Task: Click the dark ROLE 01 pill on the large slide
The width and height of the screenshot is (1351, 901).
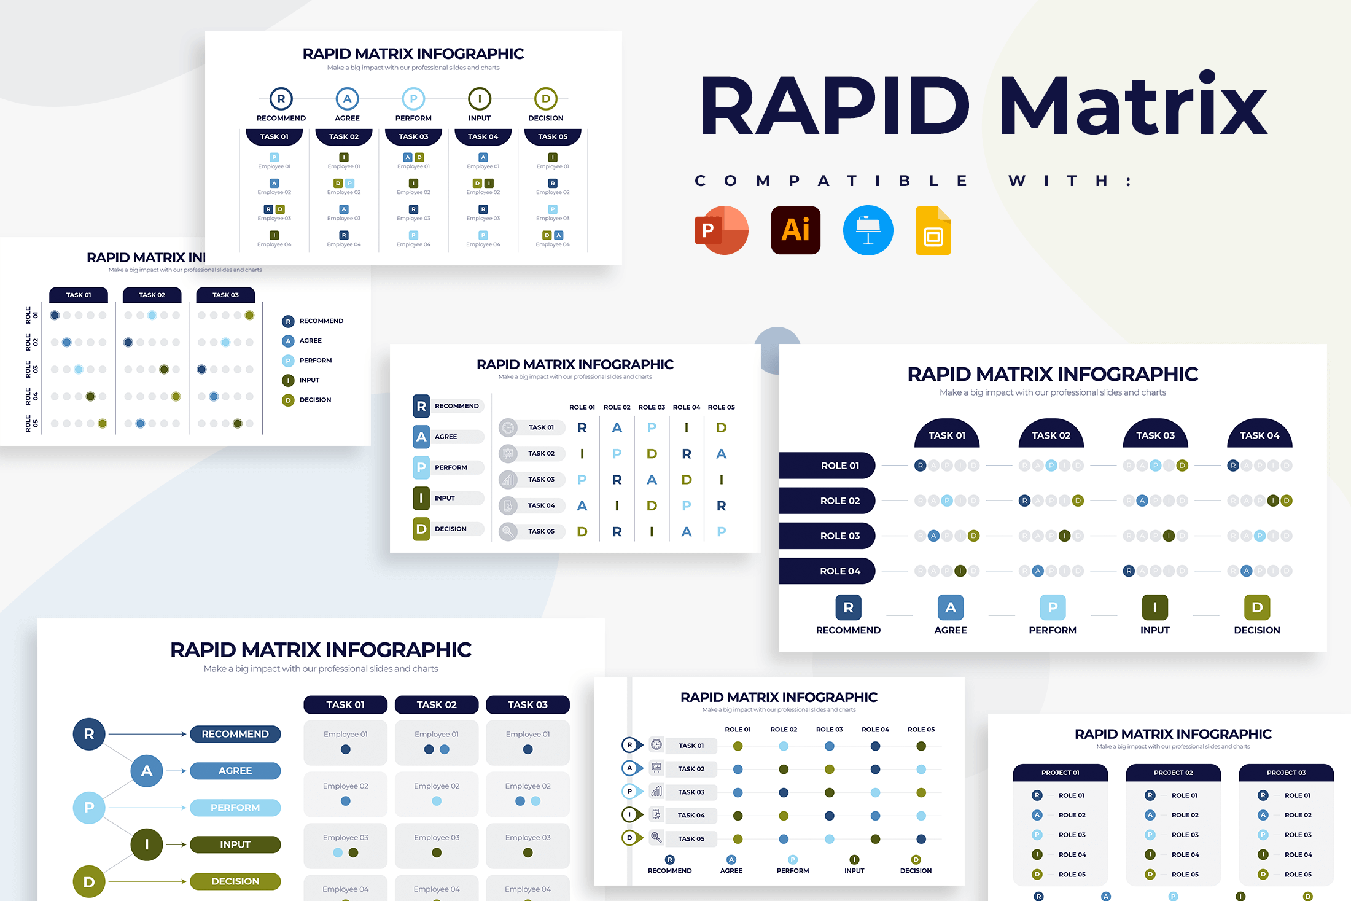Action: [827, 466]
